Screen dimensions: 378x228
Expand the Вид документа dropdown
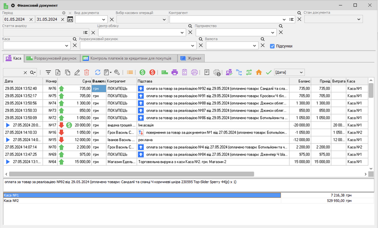point(104,19)
